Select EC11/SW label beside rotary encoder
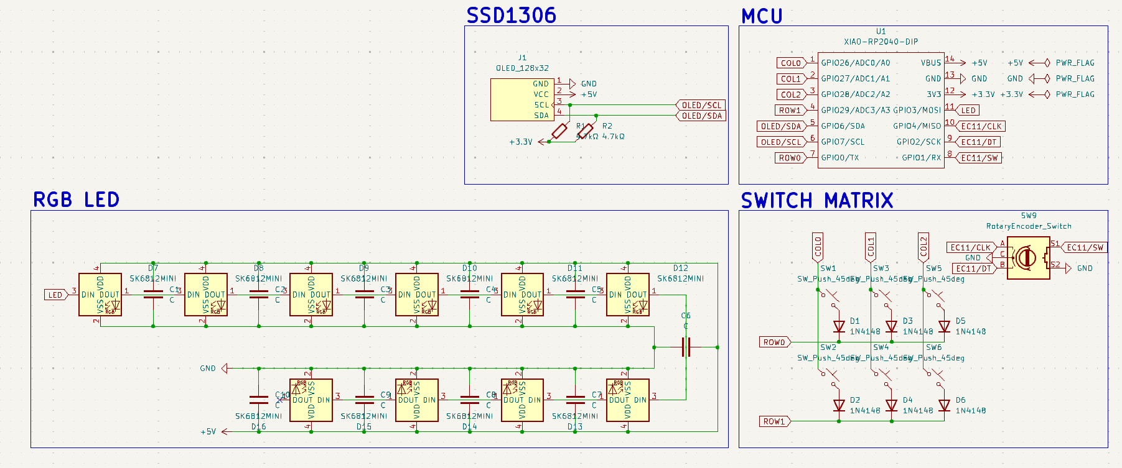The height and width of the screenshot is (468, 1122). pos(1084,247)
